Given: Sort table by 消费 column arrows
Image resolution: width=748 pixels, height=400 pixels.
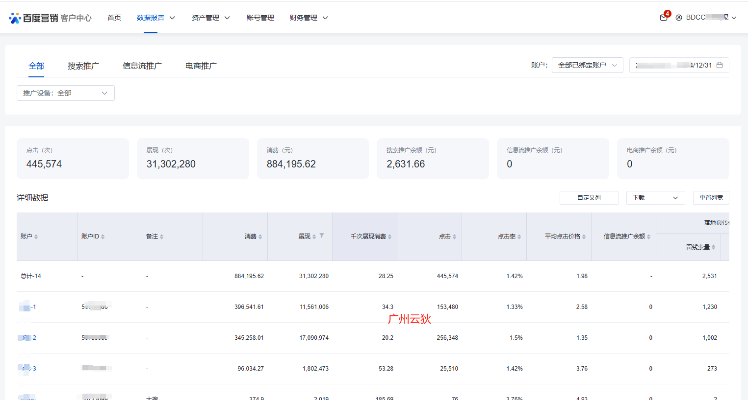Looking at the screenshot, I should click(x=260, y=237).
